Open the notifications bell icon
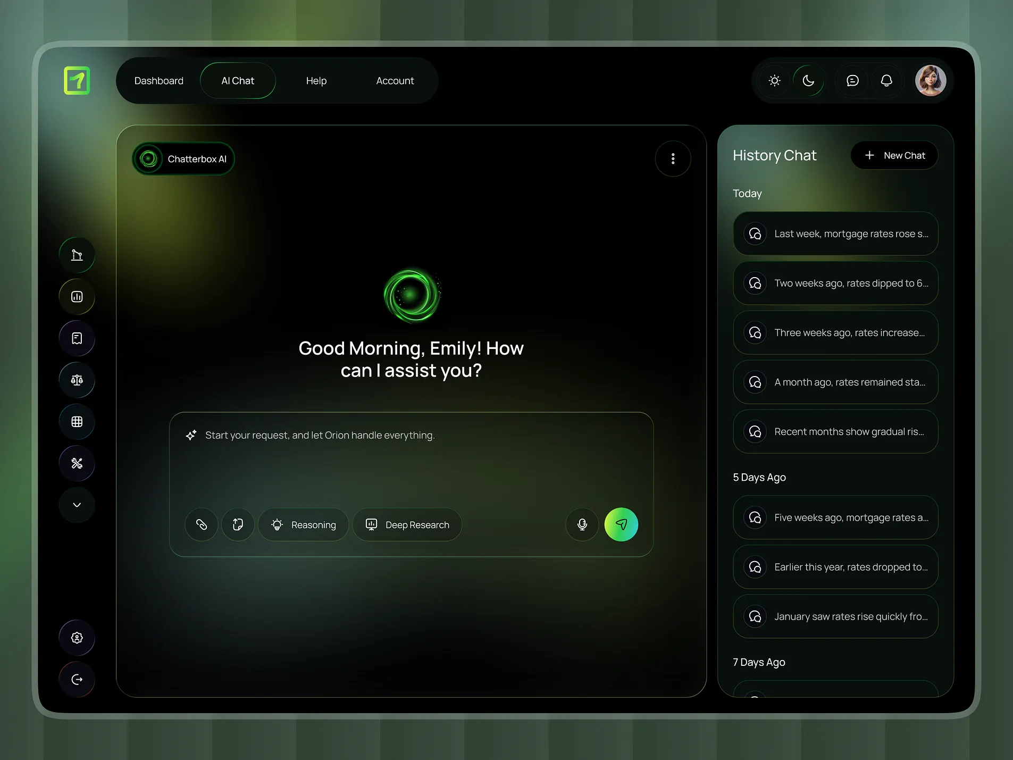1013x760 pixels. tap(886, 80)
